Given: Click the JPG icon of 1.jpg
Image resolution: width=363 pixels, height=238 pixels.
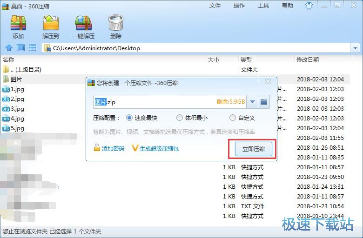Looking at the screenshot, I should tap(6, 89).
